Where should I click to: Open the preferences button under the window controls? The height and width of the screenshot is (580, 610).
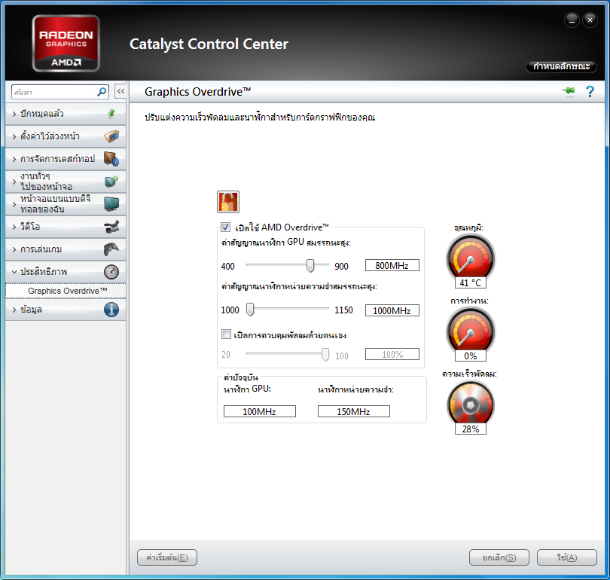click(x=561, y=66)
